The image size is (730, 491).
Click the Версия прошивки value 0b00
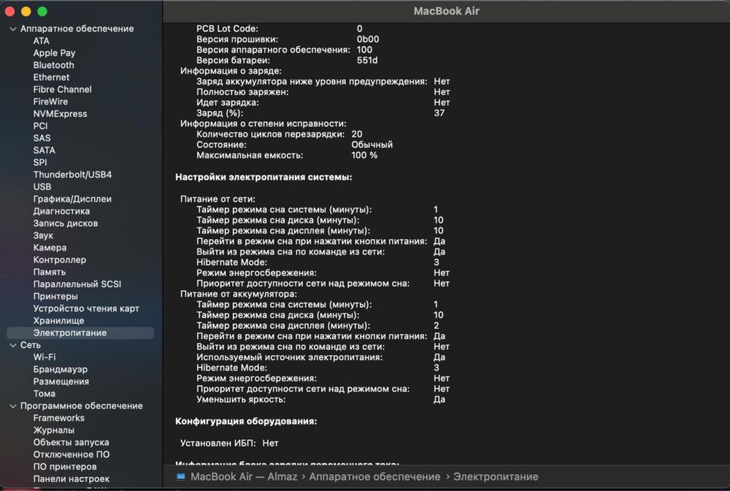(368, 39)
